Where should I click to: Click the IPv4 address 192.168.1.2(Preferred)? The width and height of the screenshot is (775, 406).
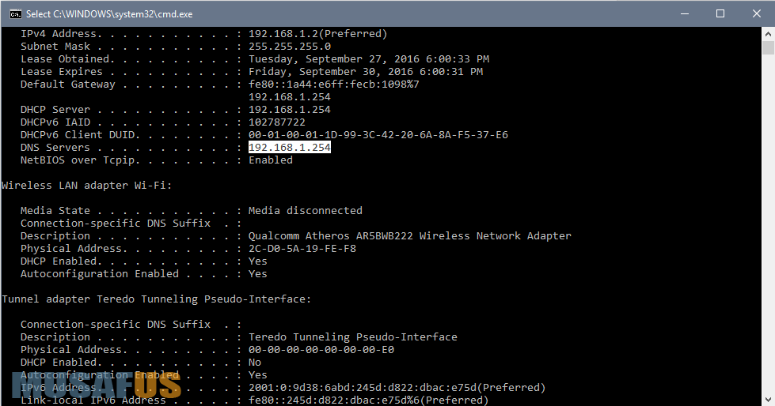click(317, 34)
